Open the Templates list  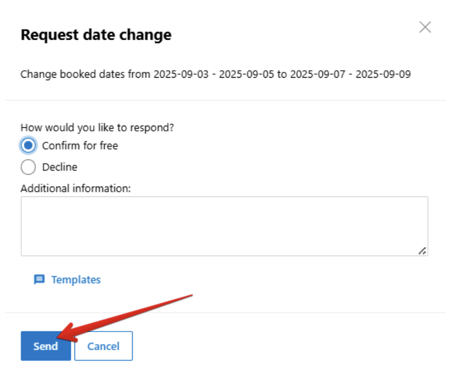tap(76, 280)
